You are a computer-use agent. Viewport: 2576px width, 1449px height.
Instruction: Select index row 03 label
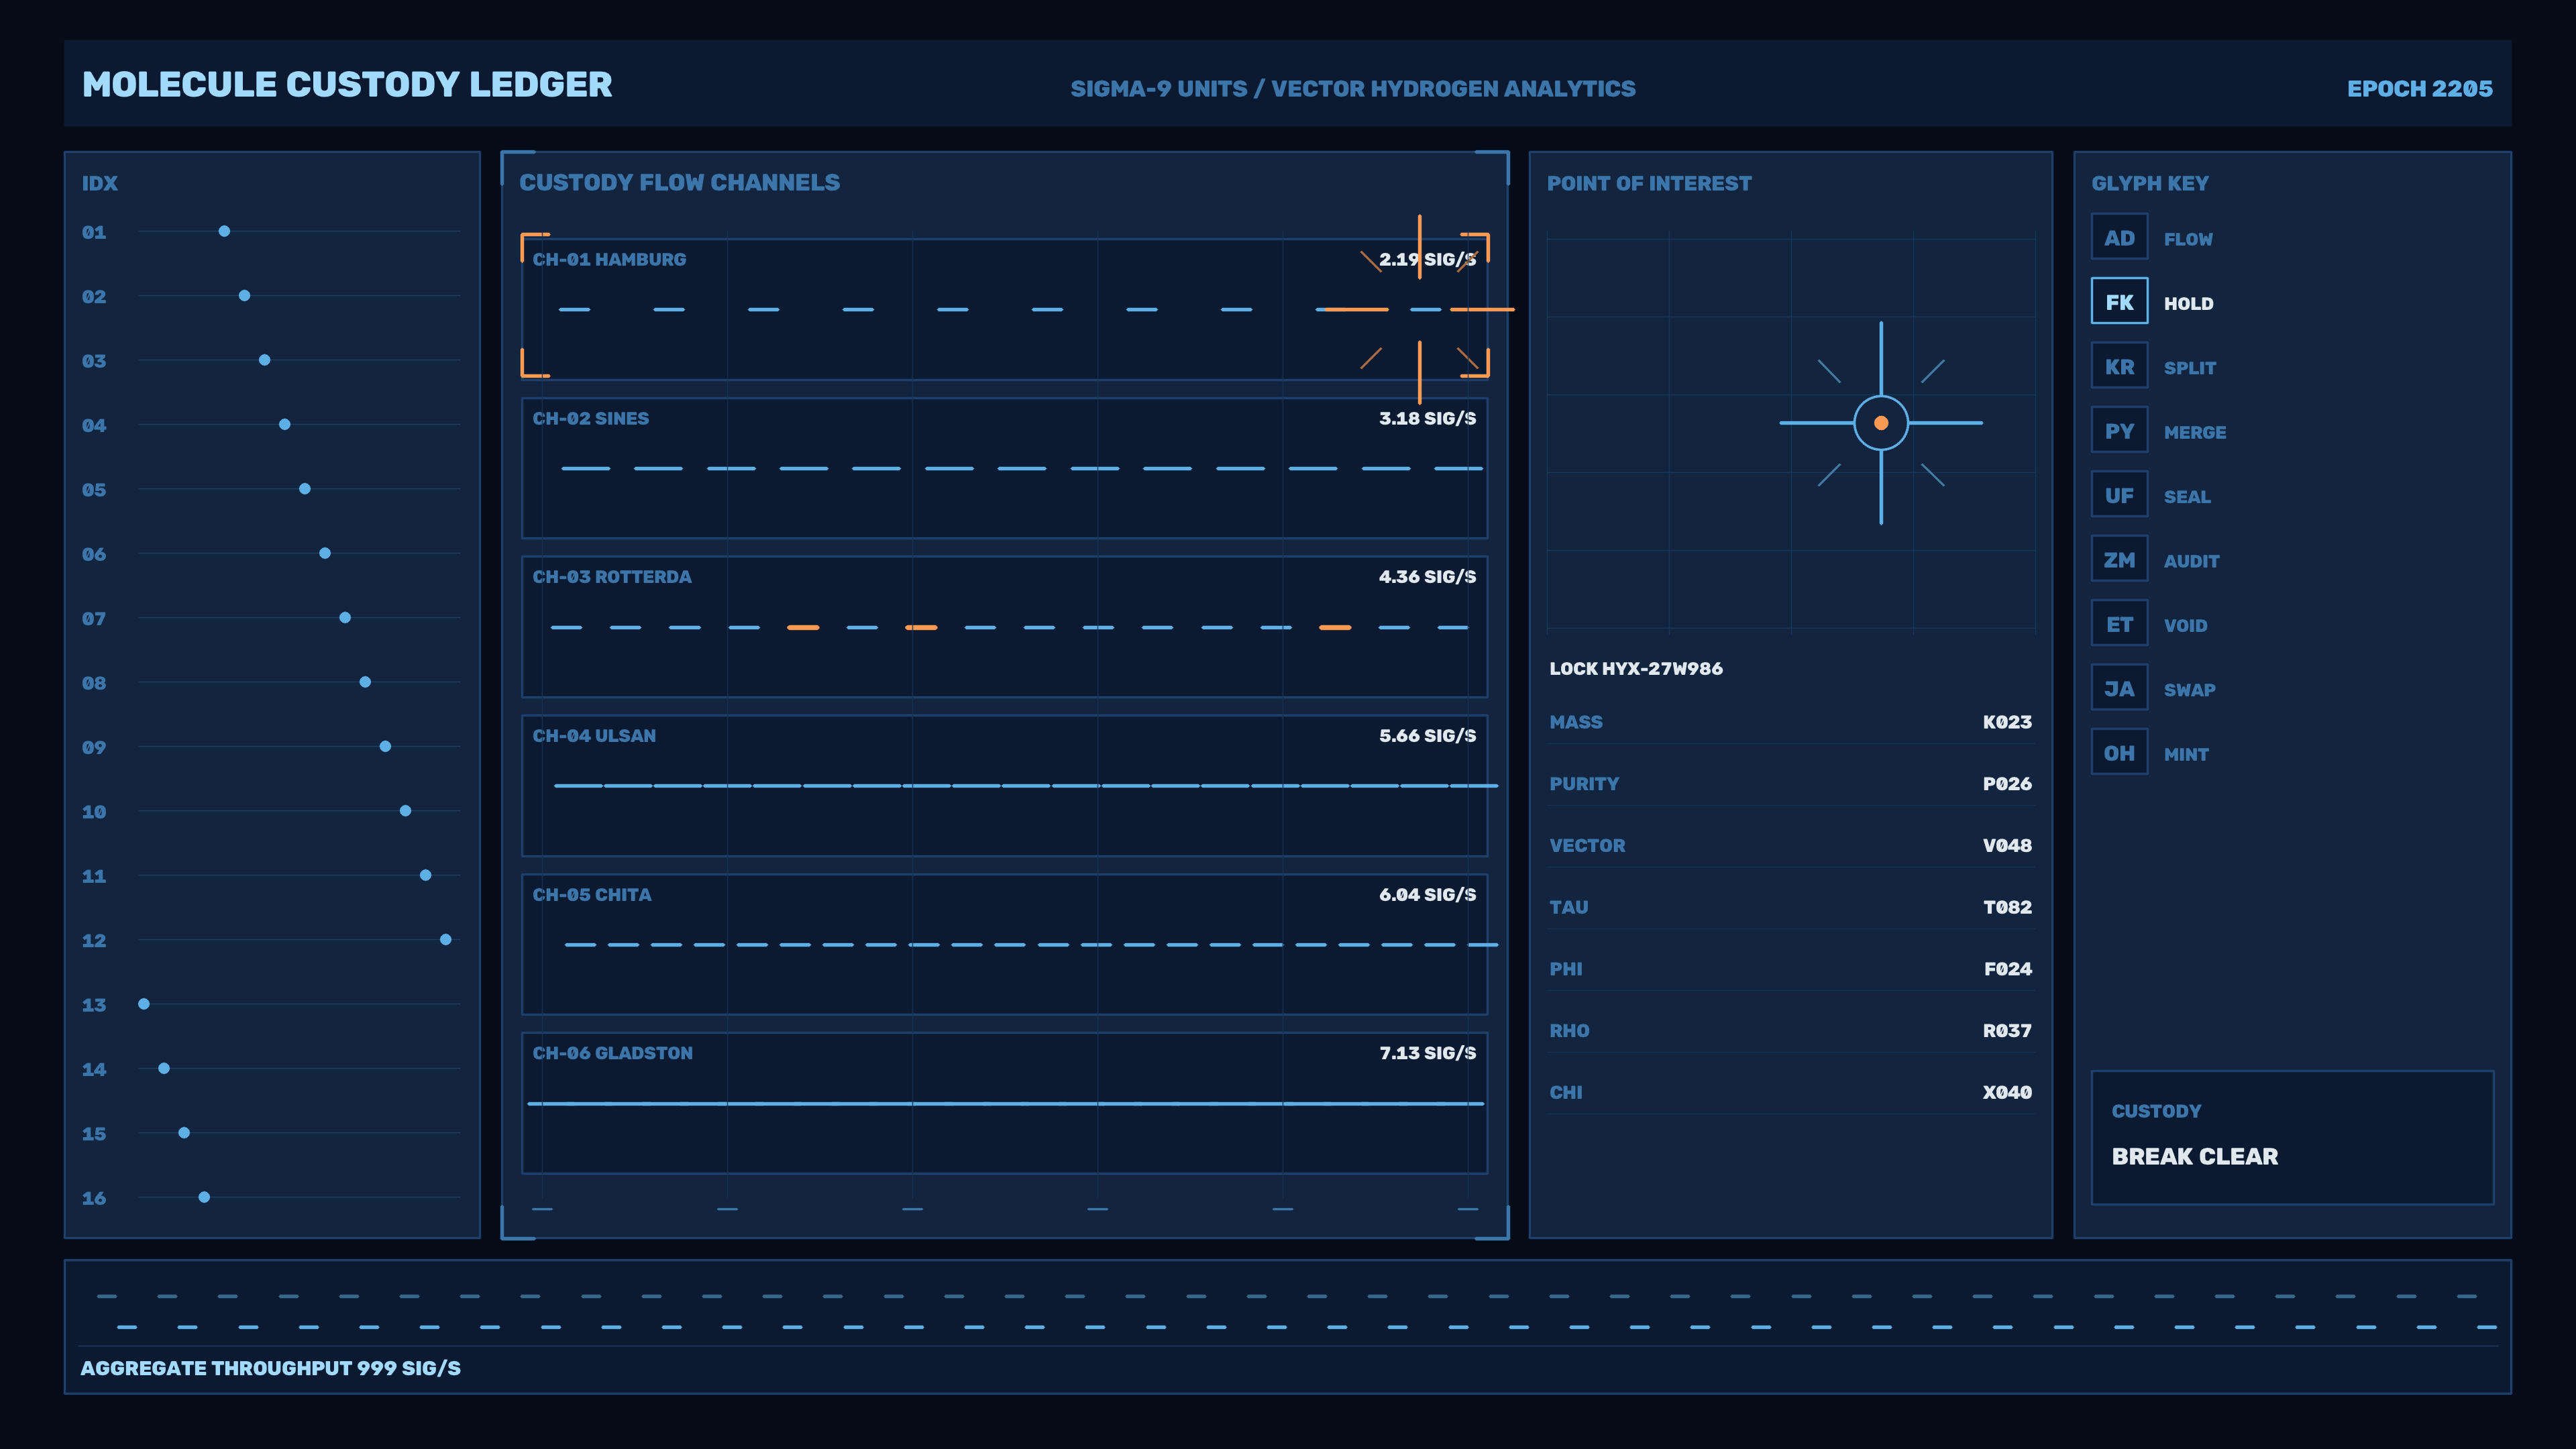(x=94, y=361)
